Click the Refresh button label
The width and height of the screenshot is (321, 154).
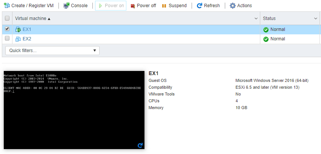click(212, 6)
